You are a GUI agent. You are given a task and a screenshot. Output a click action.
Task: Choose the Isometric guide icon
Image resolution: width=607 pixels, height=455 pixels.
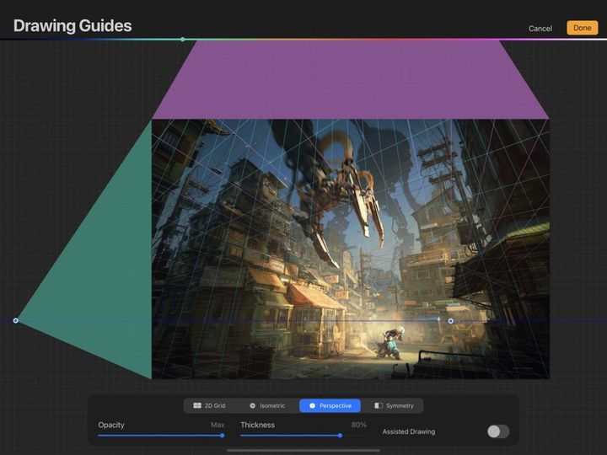(252, 405)
